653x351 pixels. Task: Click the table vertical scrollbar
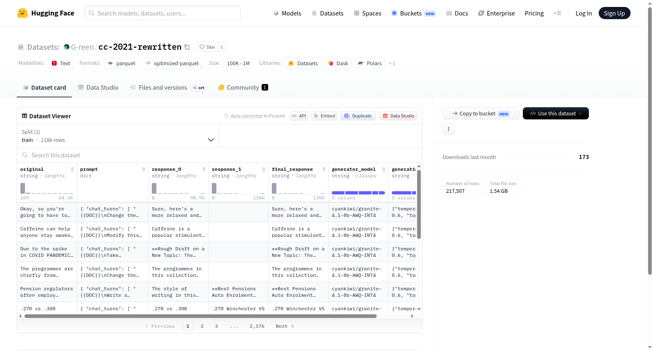tap(419, 204)
